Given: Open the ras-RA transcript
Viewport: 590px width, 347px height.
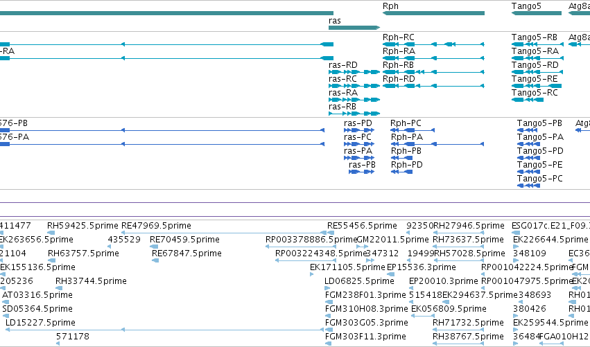Looking at the screenshot, I should pyautogui.click(x=342, y=93).
